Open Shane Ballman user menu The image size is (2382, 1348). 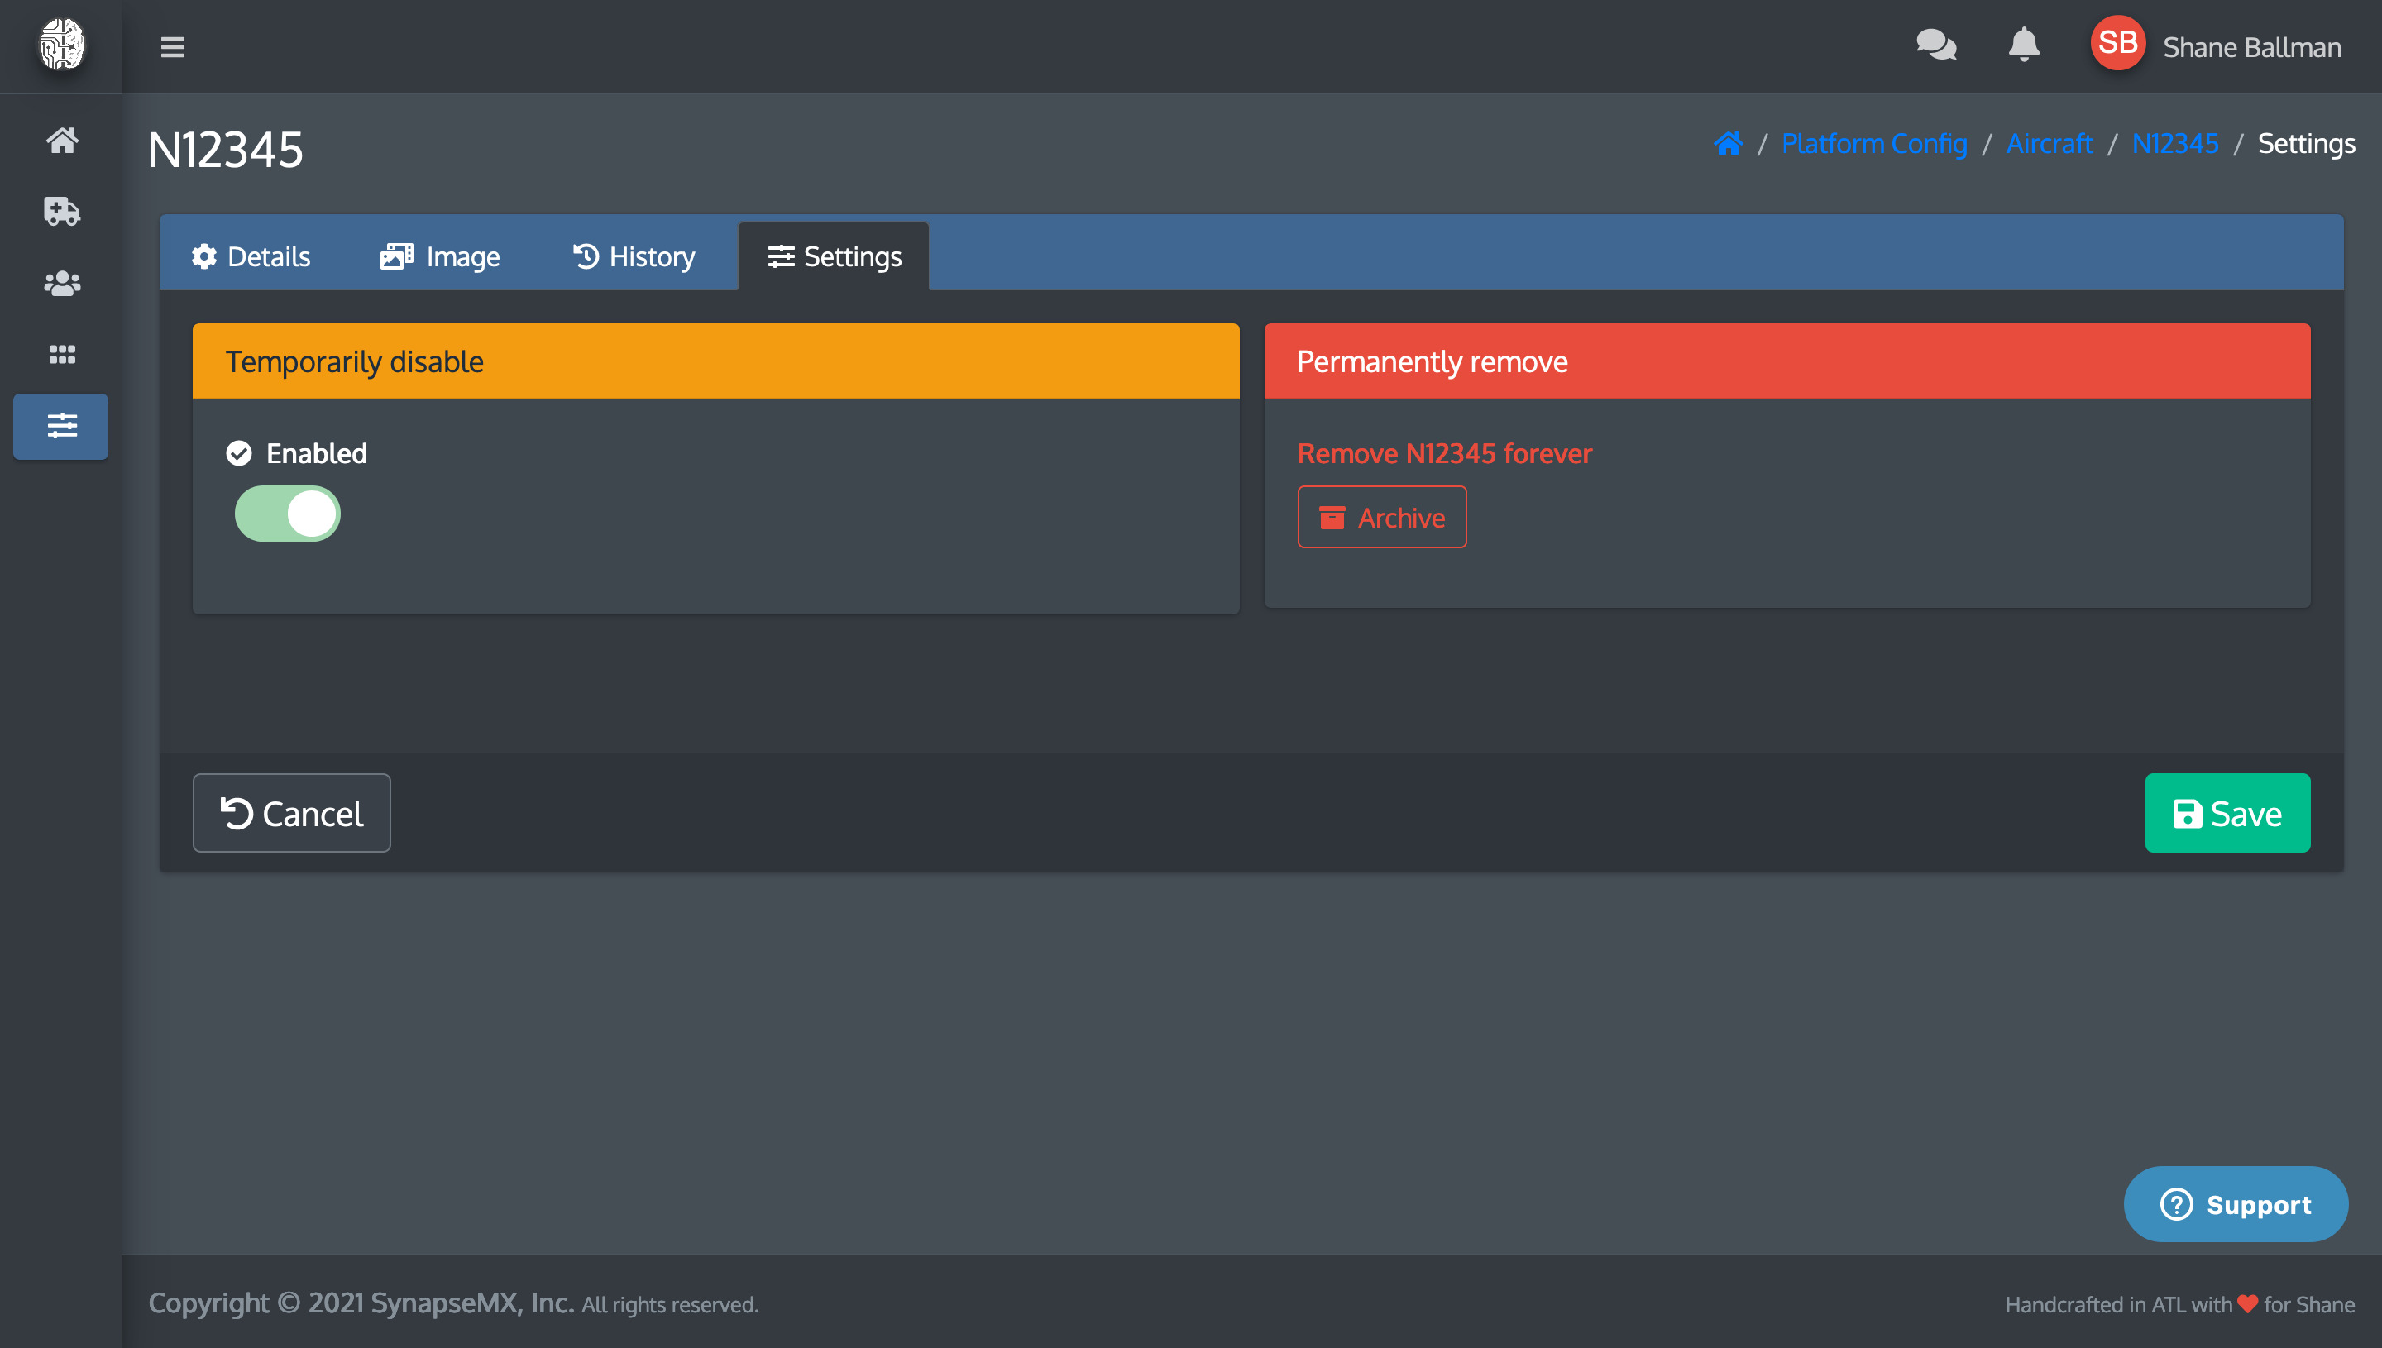[2250, 46]
